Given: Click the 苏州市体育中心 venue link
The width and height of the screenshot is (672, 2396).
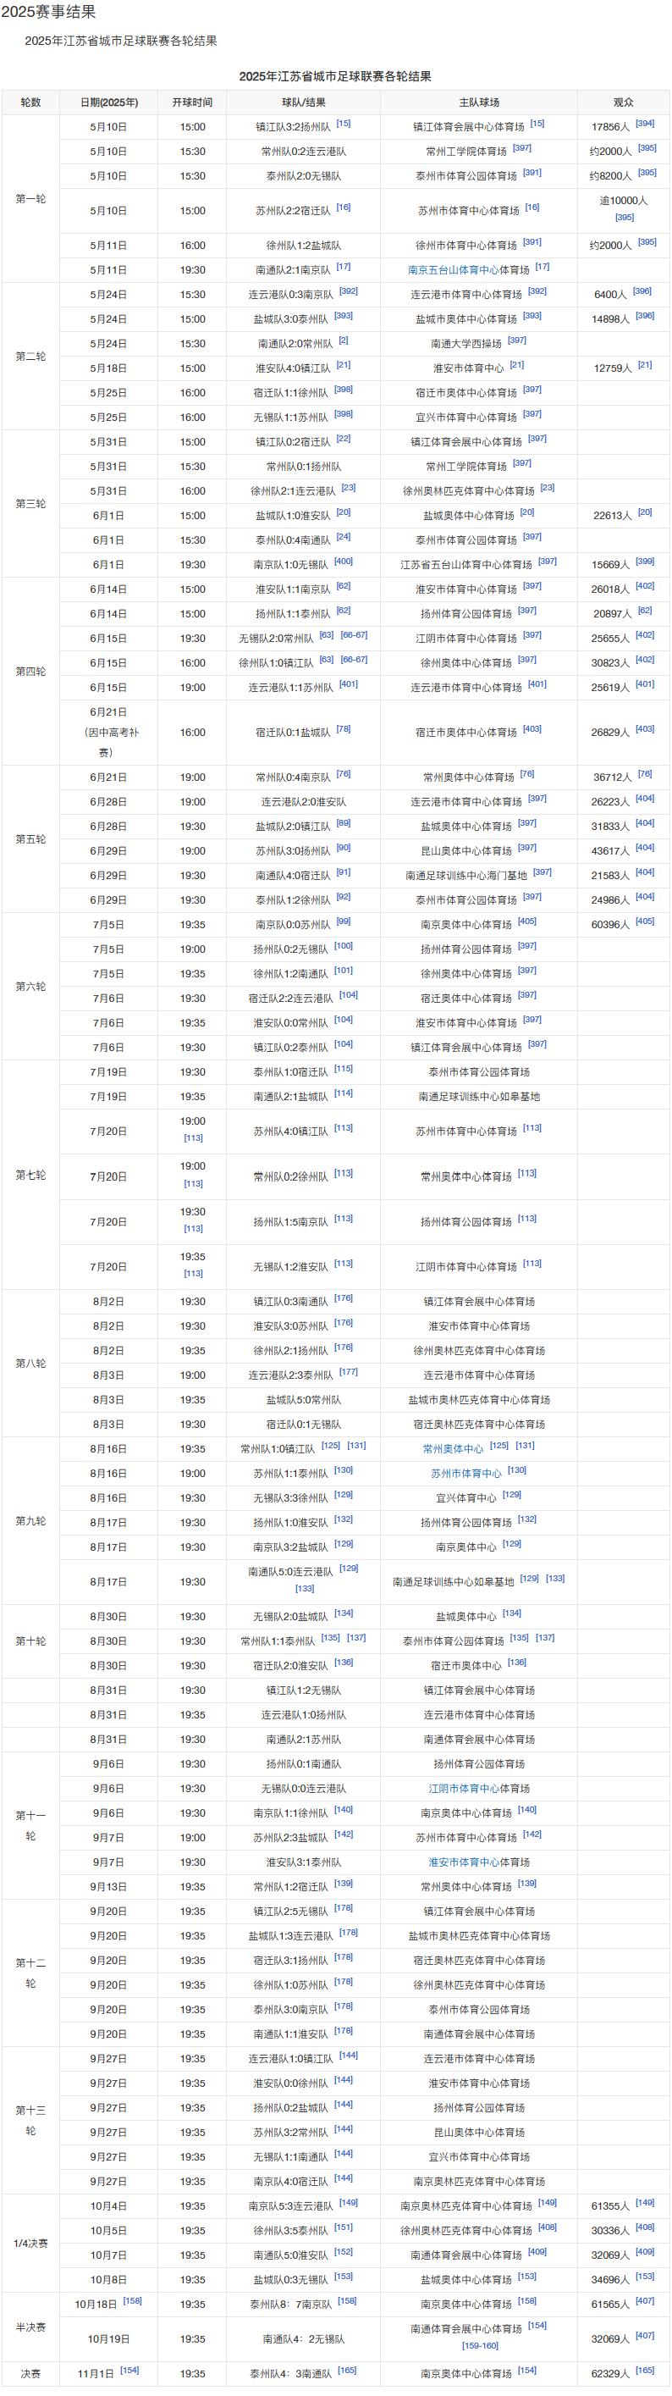Looking at the screenshot, I should pos(465,1474).
